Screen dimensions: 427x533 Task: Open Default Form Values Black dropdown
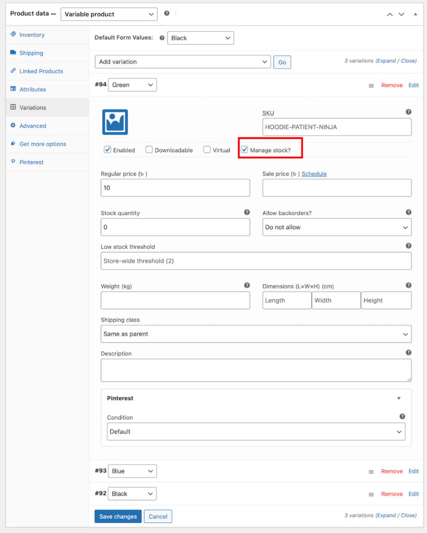pos(201,38)
